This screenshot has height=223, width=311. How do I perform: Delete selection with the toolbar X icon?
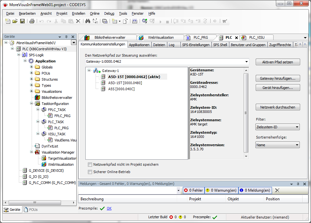tap(78, 21)
